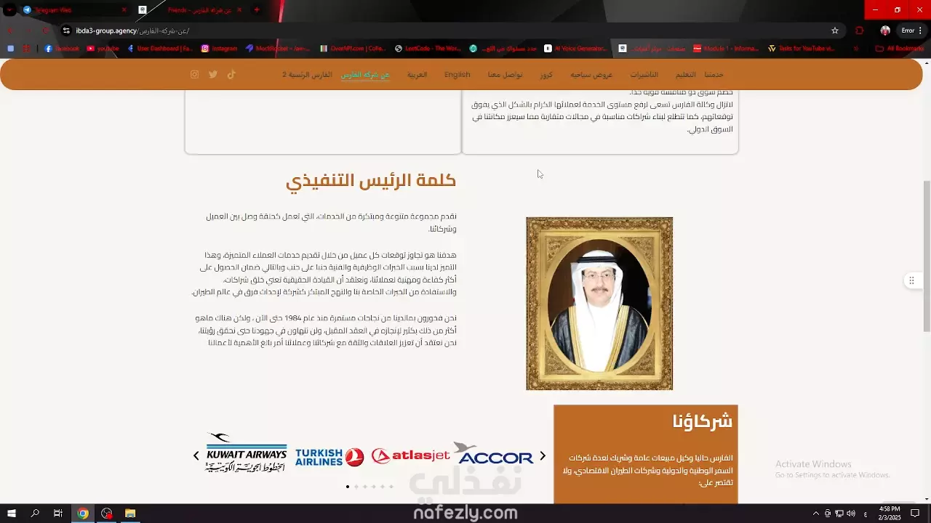The image size is (931, 523).
Task: Open the clock and date in taskbar
Action: (890, 514)
